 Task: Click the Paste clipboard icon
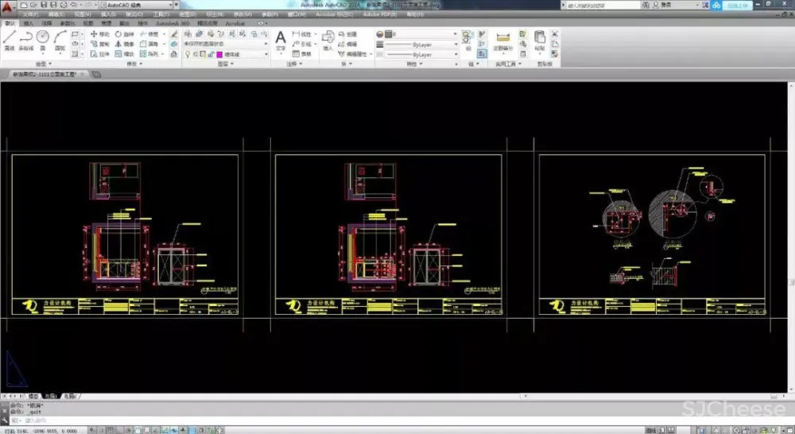pyautogui.click(x=540, y=39)
